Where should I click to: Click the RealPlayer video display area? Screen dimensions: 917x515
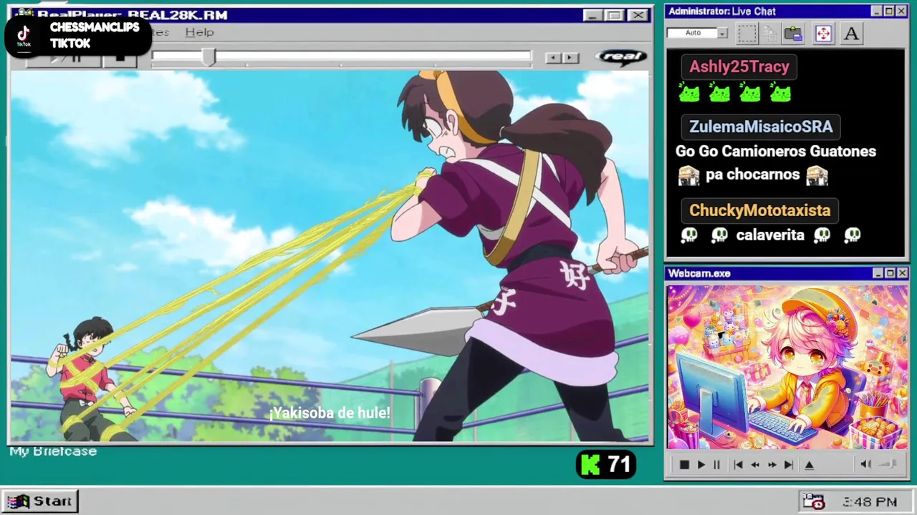point(330,256)
